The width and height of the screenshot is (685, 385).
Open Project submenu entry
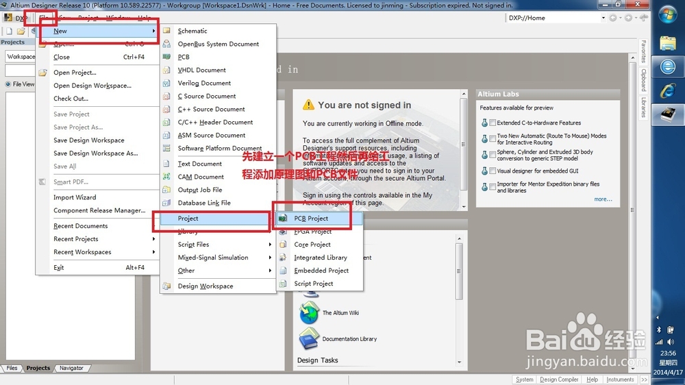[x=216, y=218]
